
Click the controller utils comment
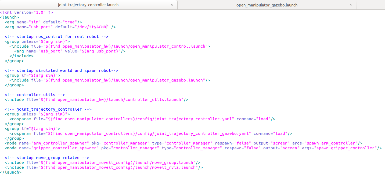(35, 95)
